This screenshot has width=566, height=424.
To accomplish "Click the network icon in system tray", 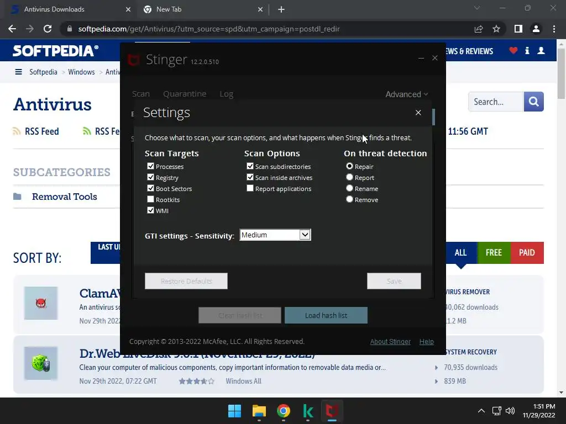I will (x=497, y=411).
